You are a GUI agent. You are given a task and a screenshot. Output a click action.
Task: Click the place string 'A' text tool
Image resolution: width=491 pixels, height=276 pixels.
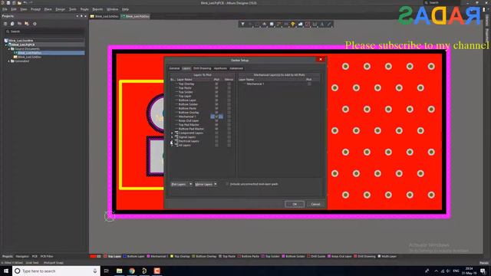coord(322,24)
